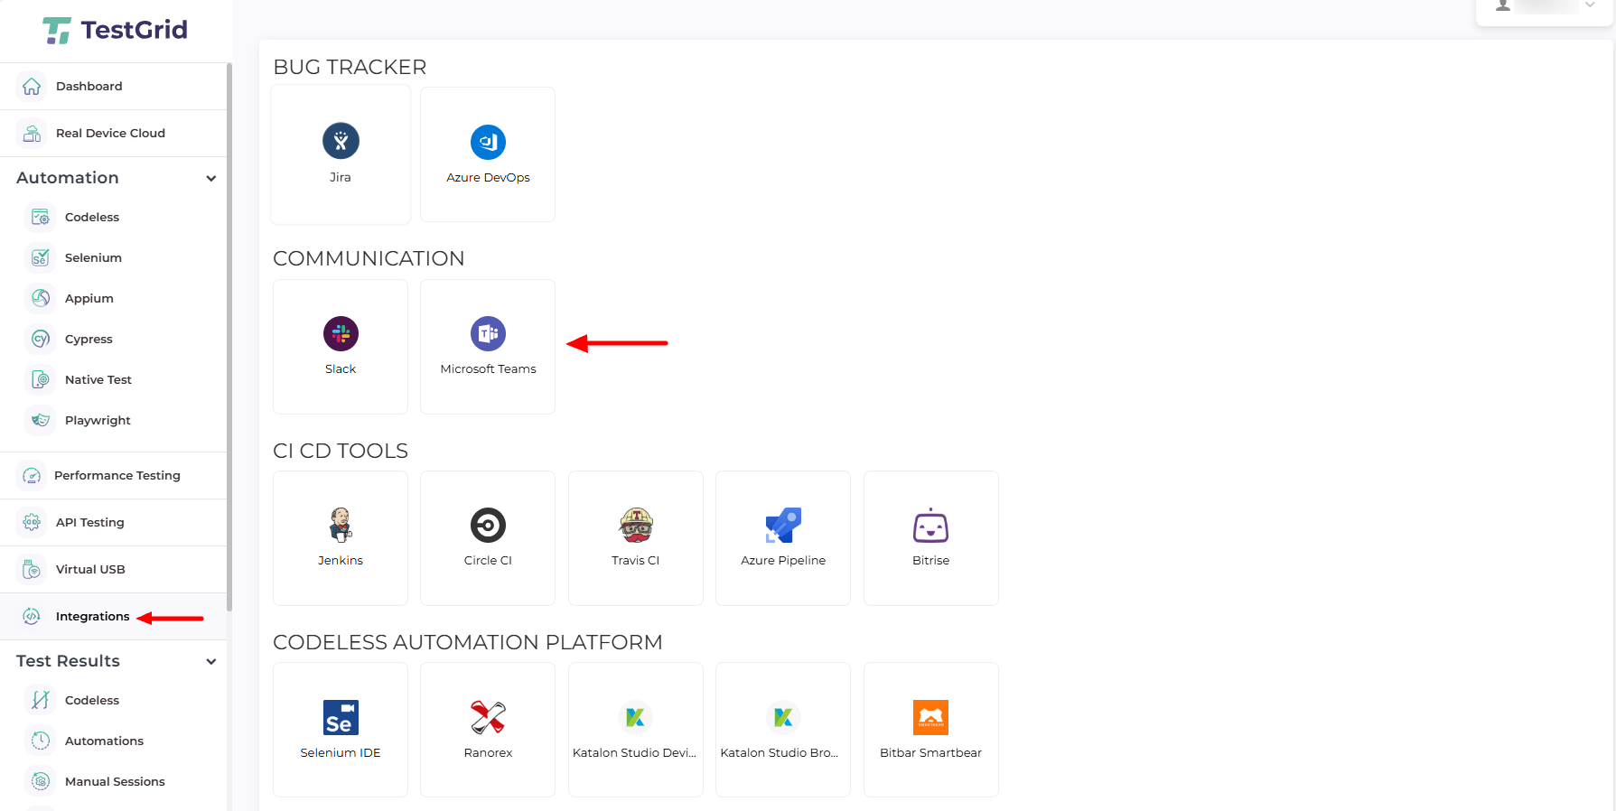
Task: Click the TestGrid logo
Action: [116, 30]
